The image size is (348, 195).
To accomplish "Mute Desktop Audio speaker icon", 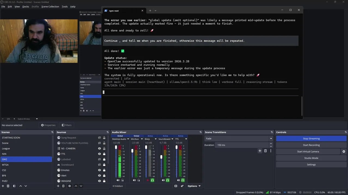I will pyautogui.click(x=118, y=180).
